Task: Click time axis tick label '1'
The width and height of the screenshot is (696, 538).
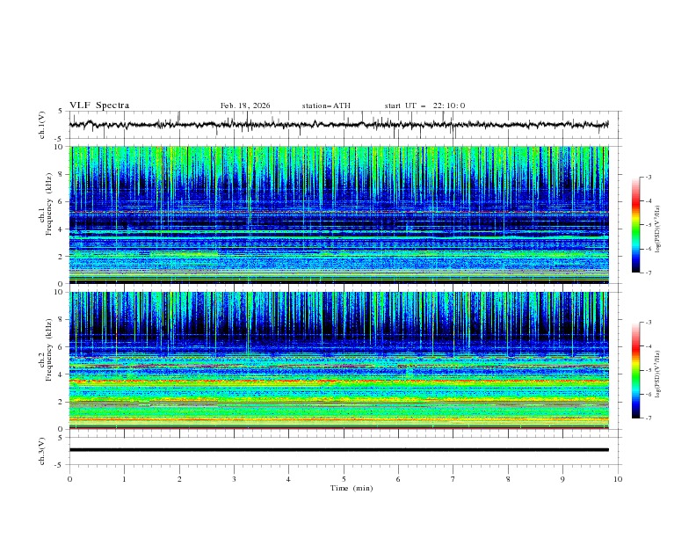Action: point(124,479)
